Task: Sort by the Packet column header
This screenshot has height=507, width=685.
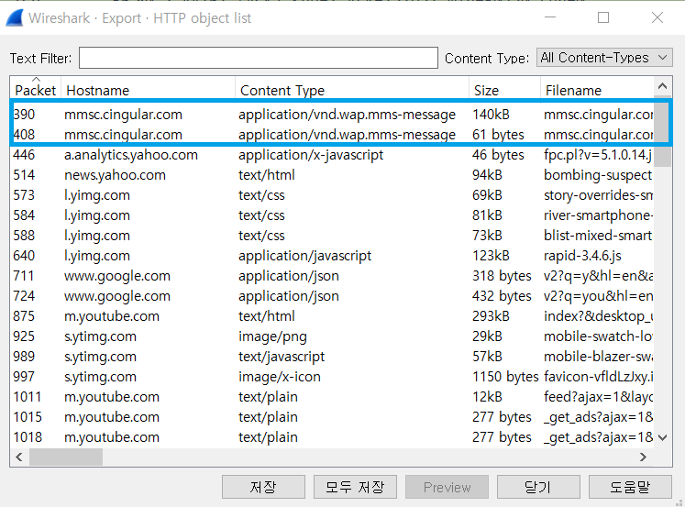Action: pyautogui.click(x=36, y=90)
